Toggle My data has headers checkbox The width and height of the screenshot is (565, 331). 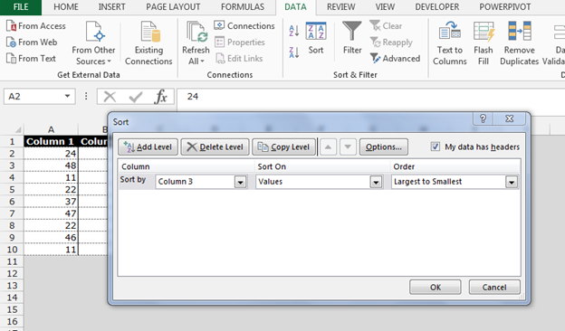point(436,147)
